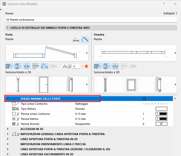Click pen number 0 in Penna Sfondo row
181x156 pixels.
coord(143,124)
